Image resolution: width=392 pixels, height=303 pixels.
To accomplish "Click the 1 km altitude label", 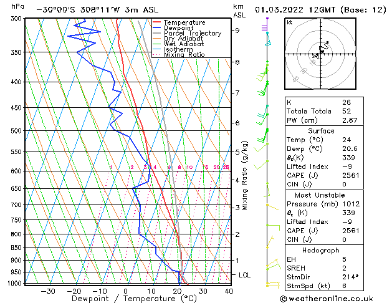I will [237, 260].
